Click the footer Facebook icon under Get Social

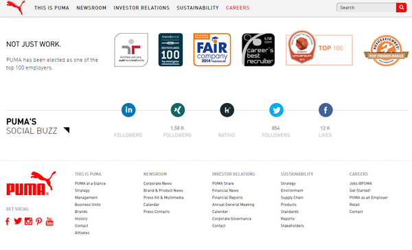click(8, 221)
